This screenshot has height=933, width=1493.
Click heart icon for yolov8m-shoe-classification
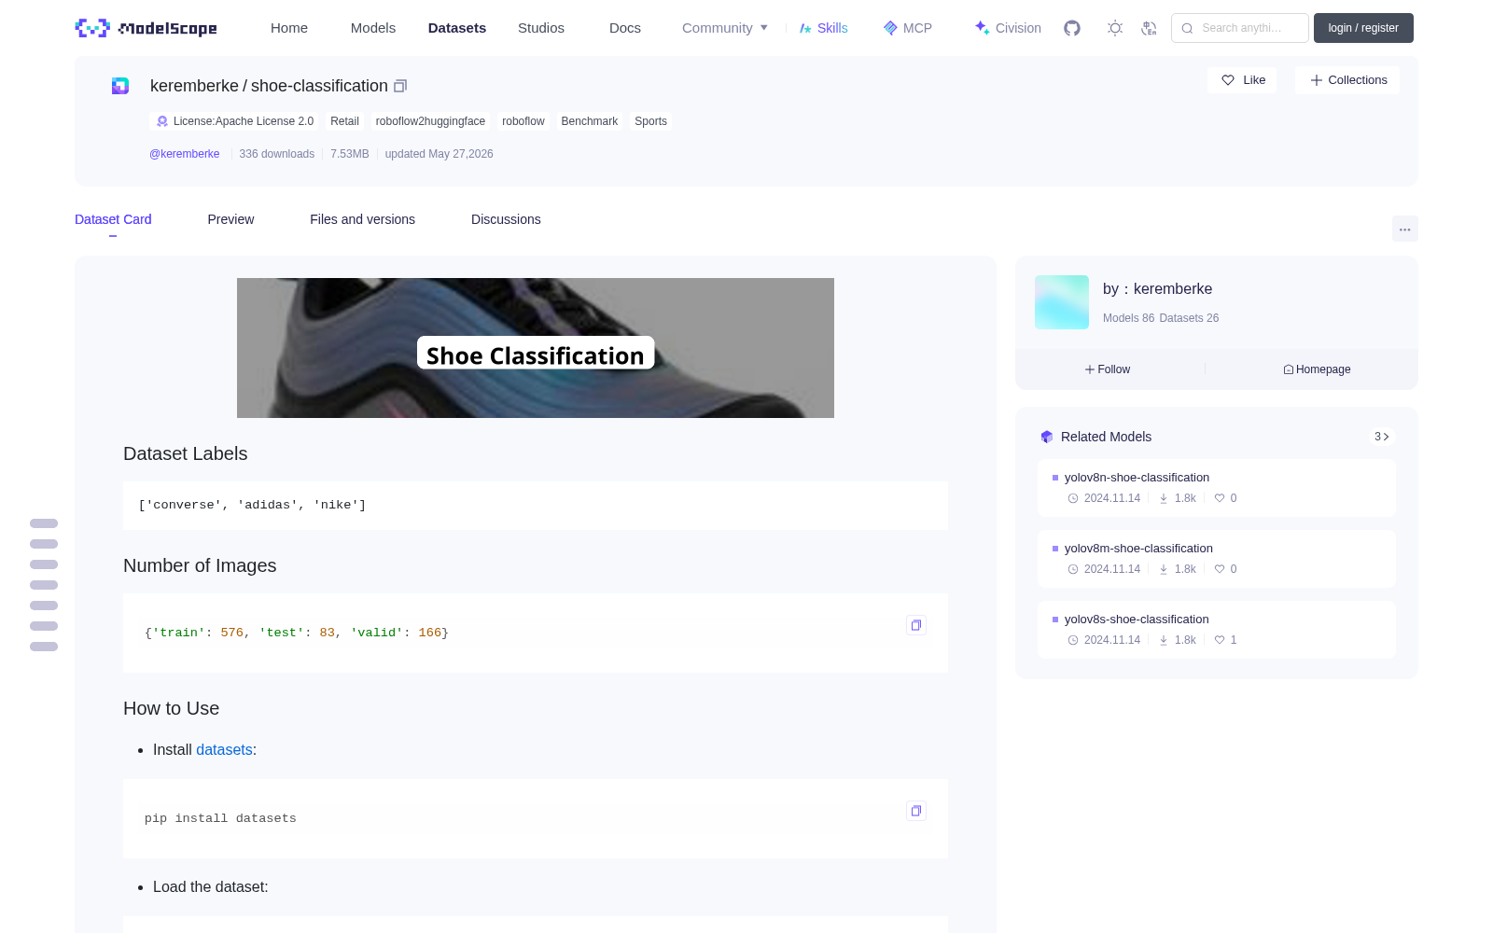[x=1220, y=569]
